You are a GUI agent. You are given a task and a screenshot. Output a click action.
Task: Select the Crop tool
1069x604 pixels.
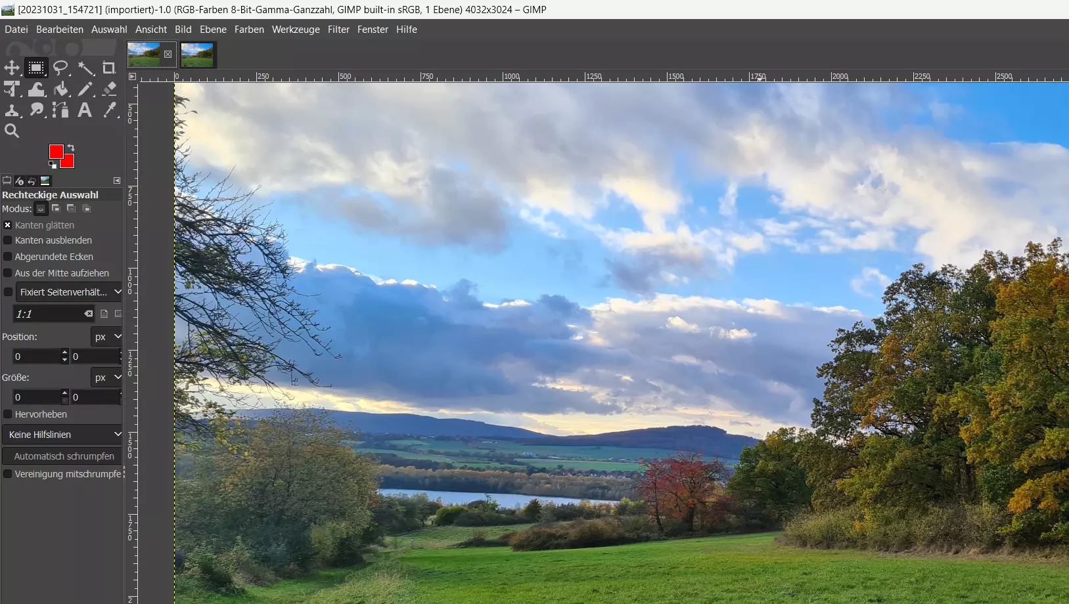109,68
